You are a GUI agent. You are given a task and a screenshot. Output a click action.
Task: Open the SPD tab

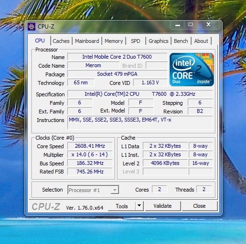click(x=136, y=41)
